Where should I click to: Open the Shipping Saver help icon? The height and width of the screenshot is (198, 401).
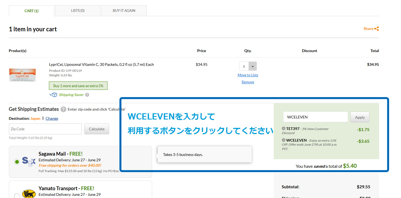tap(87, 95)
